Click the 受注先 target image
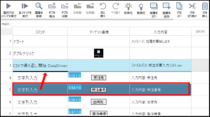Viewport: 210px width, 117px height. (99, 78)
